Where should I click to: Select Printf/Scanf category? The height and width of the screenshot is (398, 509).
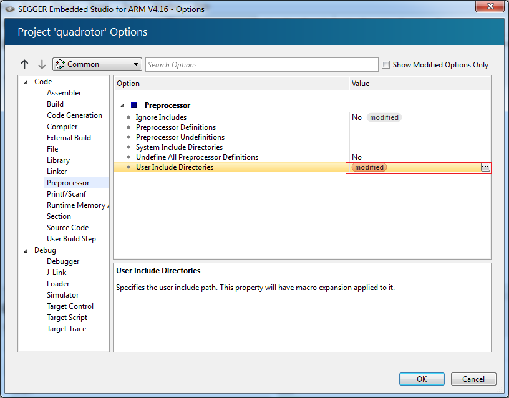66,194
